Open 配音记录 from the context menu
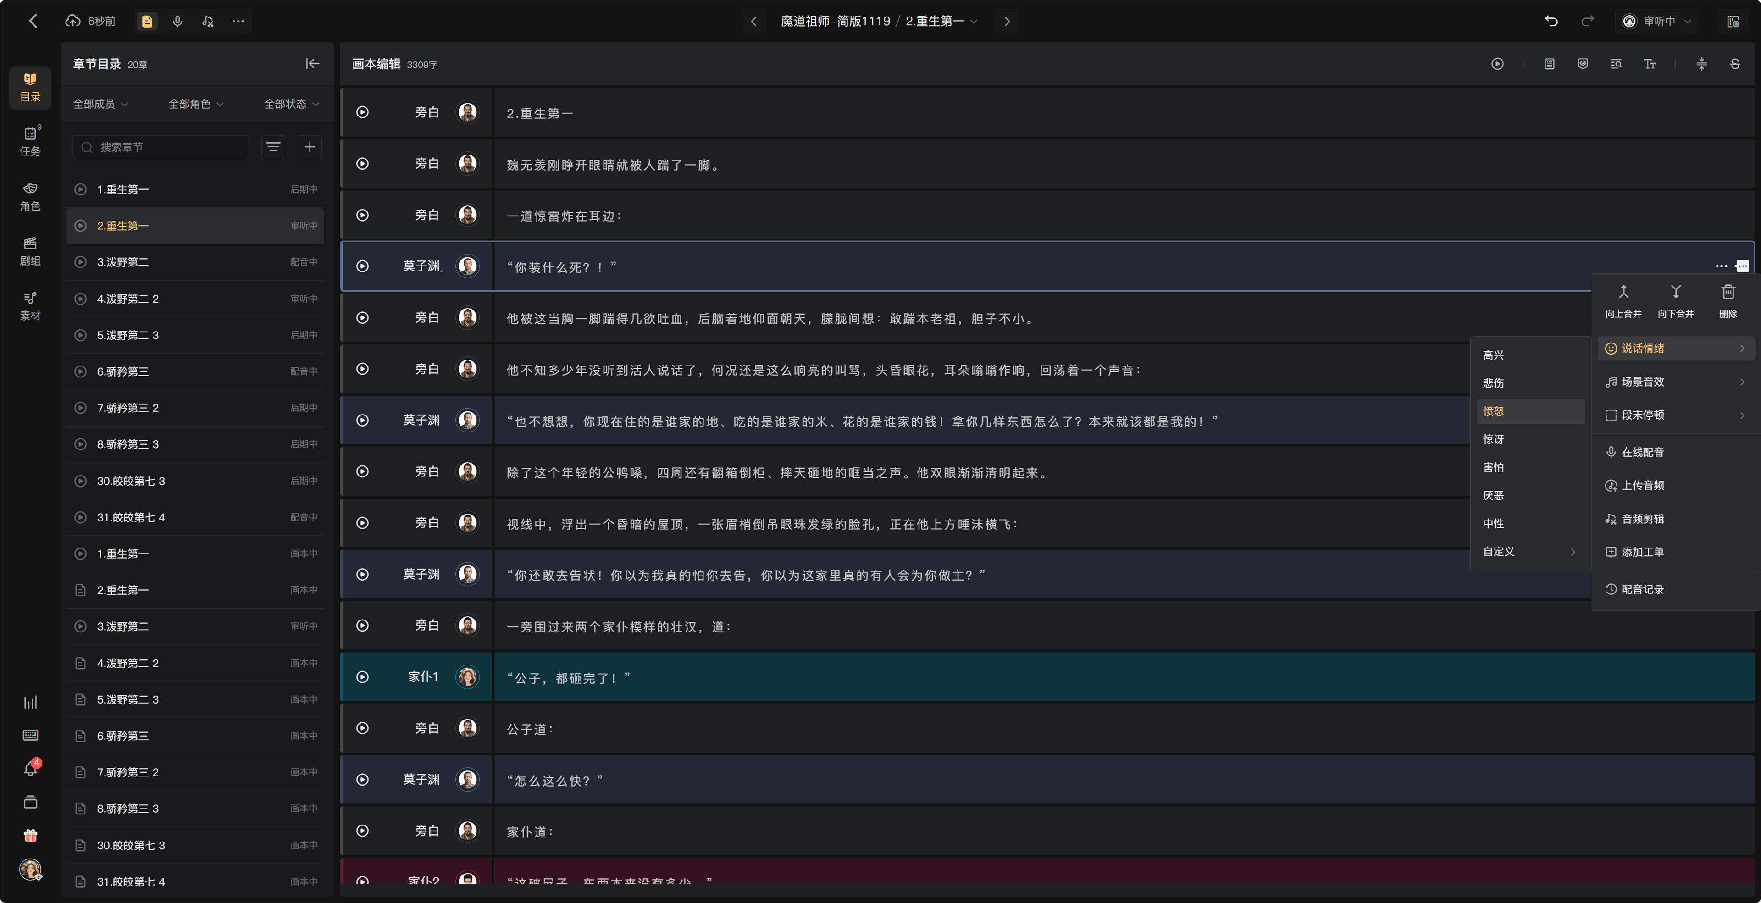The image size is (1761, 903). coord(1675,590)
